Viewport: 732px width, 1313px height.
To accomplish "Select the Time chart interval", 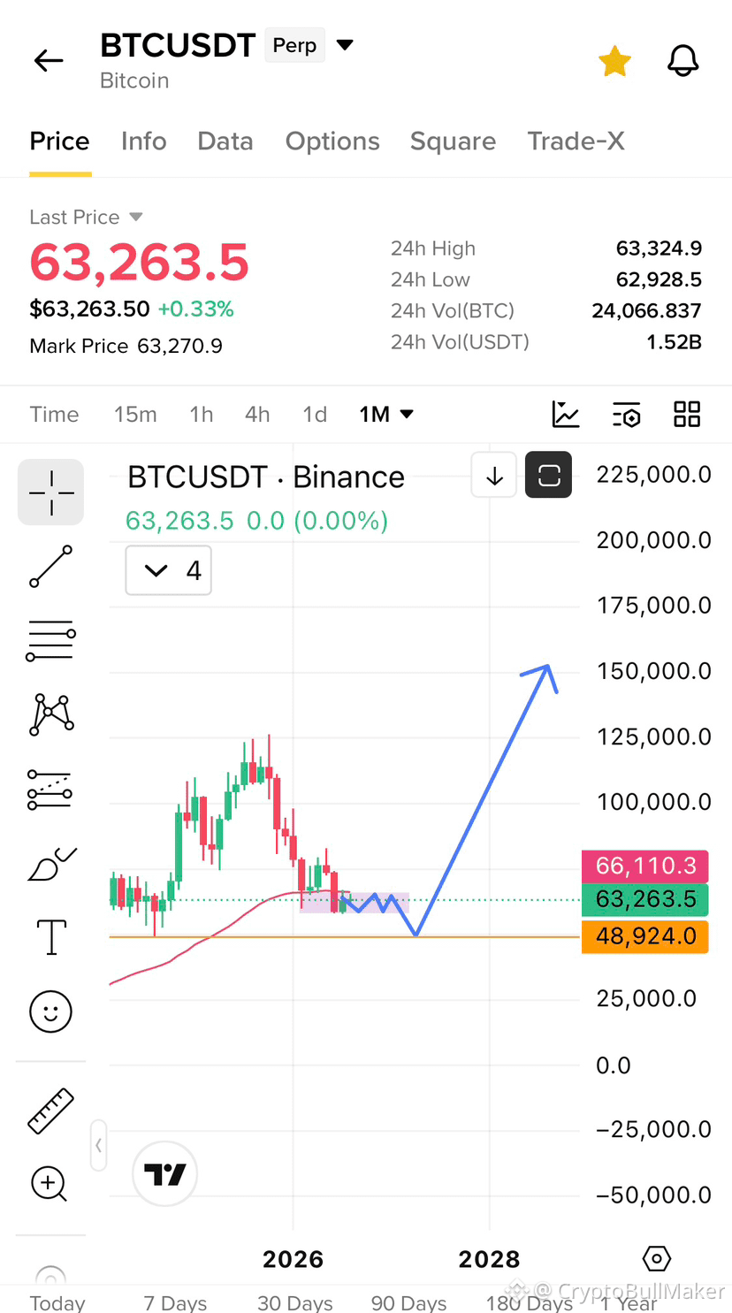I will [x=54, y=415].
